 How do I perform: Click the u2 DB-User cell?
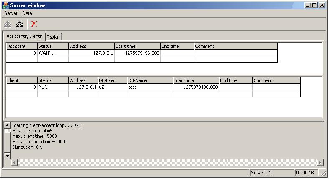112,87
